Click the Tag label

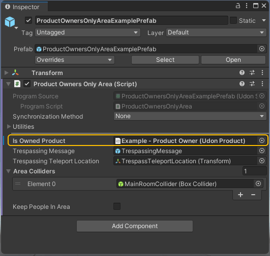tap(27, 32)
